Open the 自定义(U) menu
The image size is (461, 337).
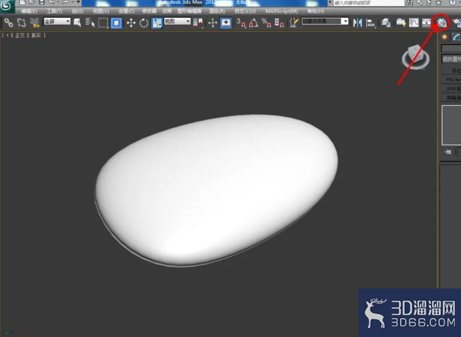pos(245,11)
